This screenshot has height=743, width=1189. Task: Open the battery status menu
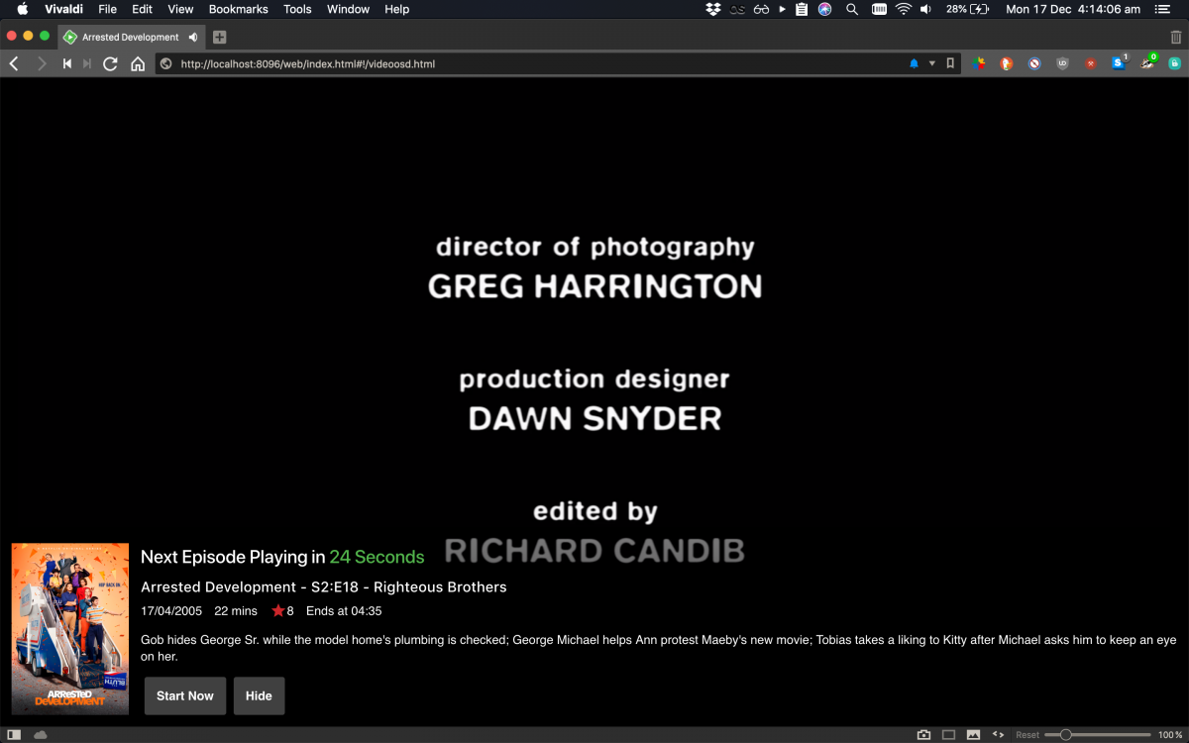(967, 9)
